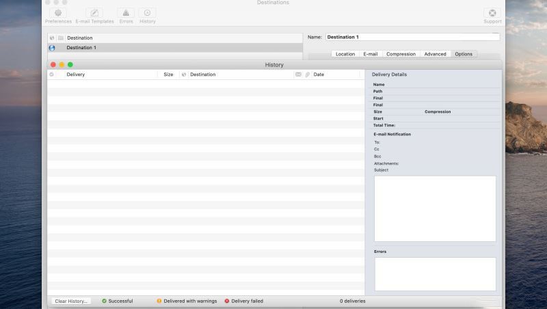
Task: Click the icon column left of the Destination header in History
Action: 184,75
